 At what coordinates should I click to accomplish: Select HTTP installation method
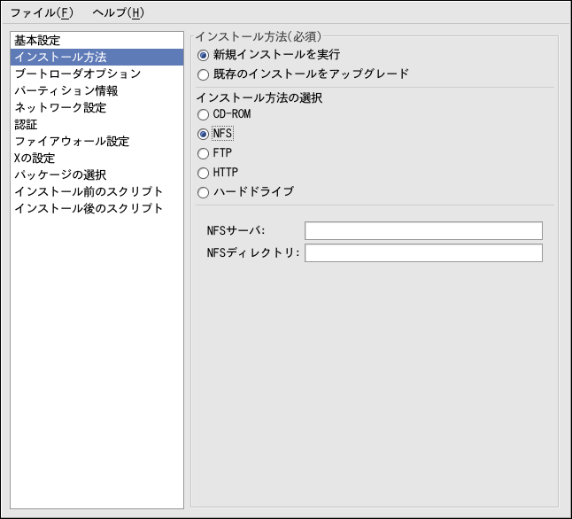[x=204, y=173]
